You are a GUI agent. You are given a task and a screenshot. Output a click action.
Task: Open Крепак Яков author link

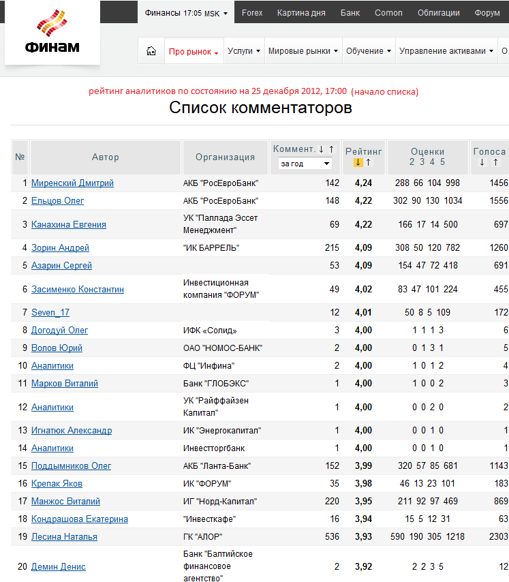57,484
